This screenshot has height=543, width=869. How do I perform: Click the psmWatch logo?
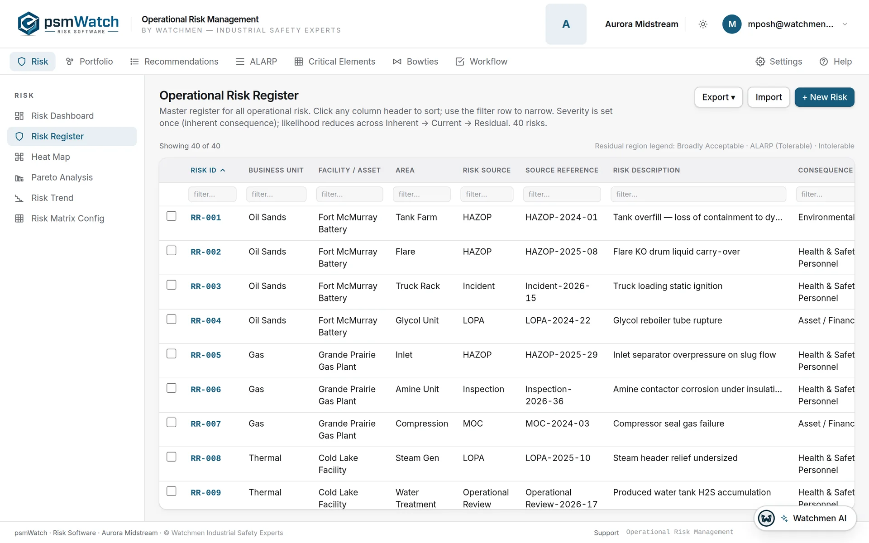tap(68, 24)
